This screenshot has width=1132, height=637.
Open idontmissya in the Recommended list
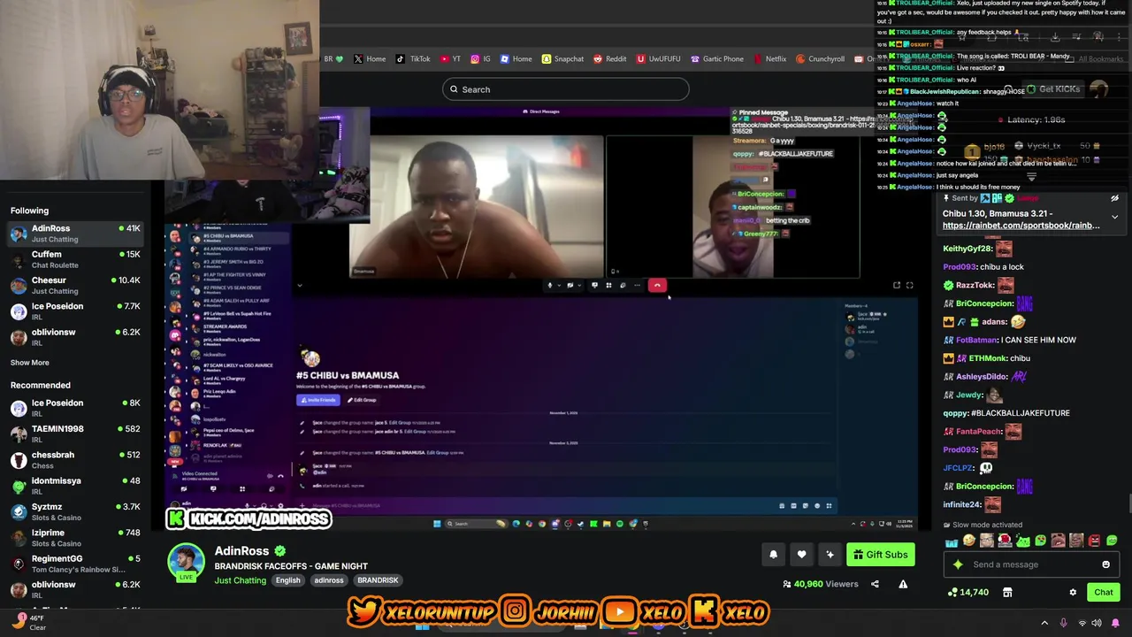[x=75, y=486]
